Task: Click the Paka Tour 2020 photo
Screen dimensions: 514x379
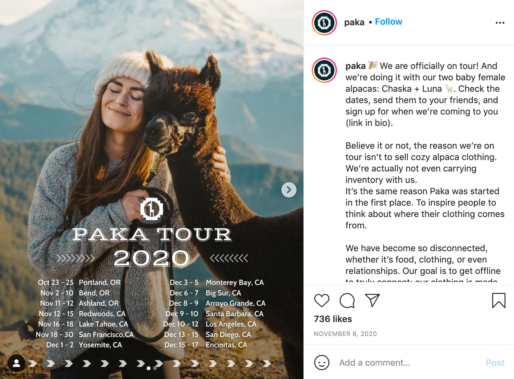Action: (x=152, y=189)
